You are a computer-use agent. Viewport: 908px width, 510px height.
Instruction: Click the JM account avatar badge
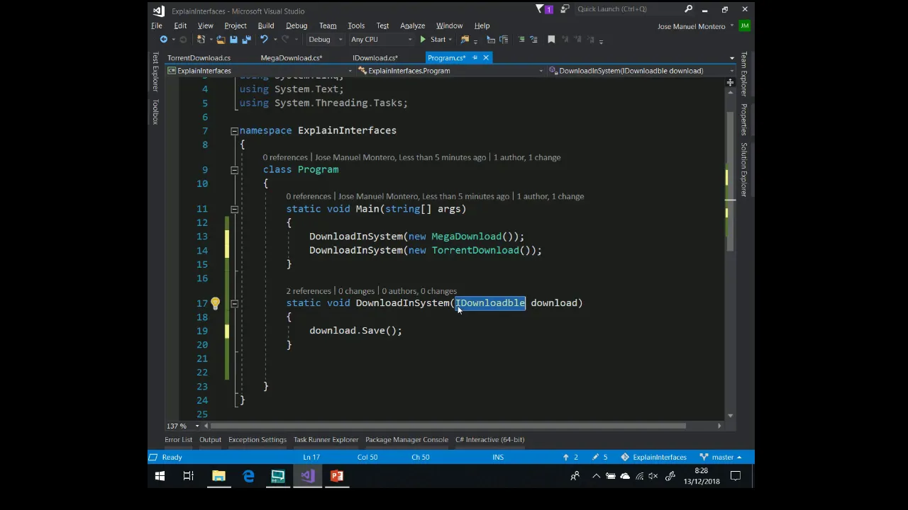[744, 26]
